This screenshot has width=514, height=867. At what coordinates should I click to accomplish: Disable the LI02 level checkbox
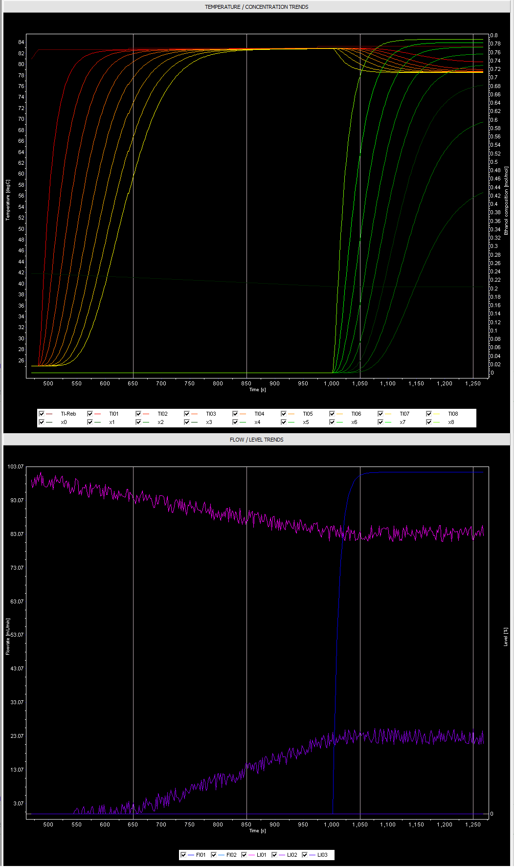274,855
